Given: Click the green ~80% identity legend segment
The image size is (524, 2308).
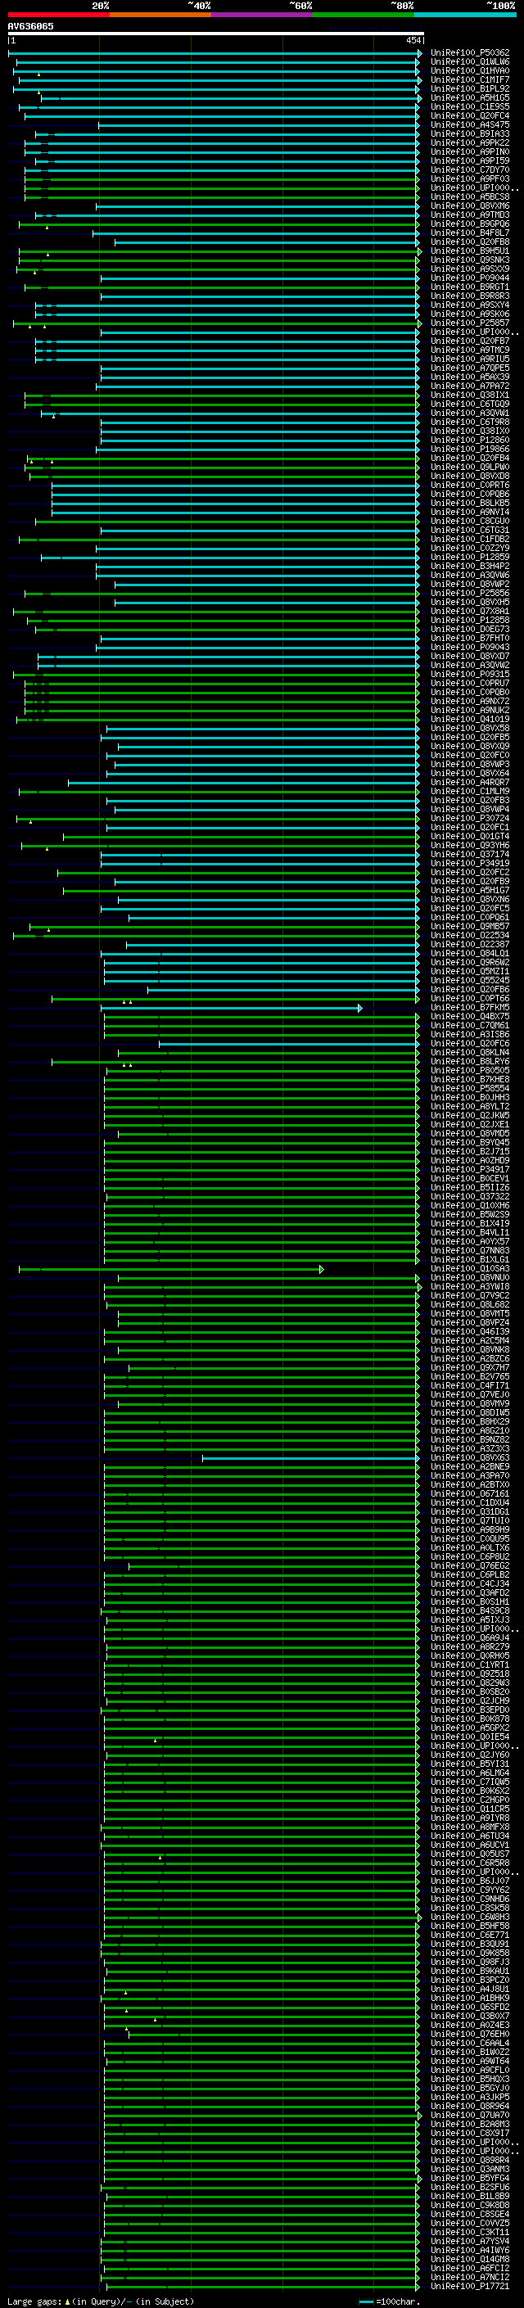Looking at the screenshot, I should tap(363, 15).
